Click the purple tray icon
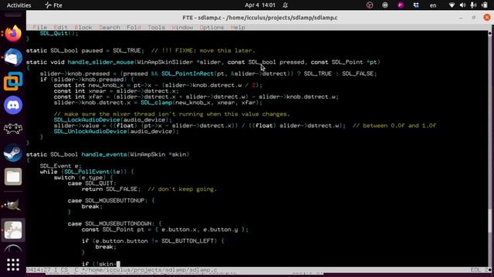Viewport: 494px width, 277px height. pyautogui.click(x=401, y=5)
